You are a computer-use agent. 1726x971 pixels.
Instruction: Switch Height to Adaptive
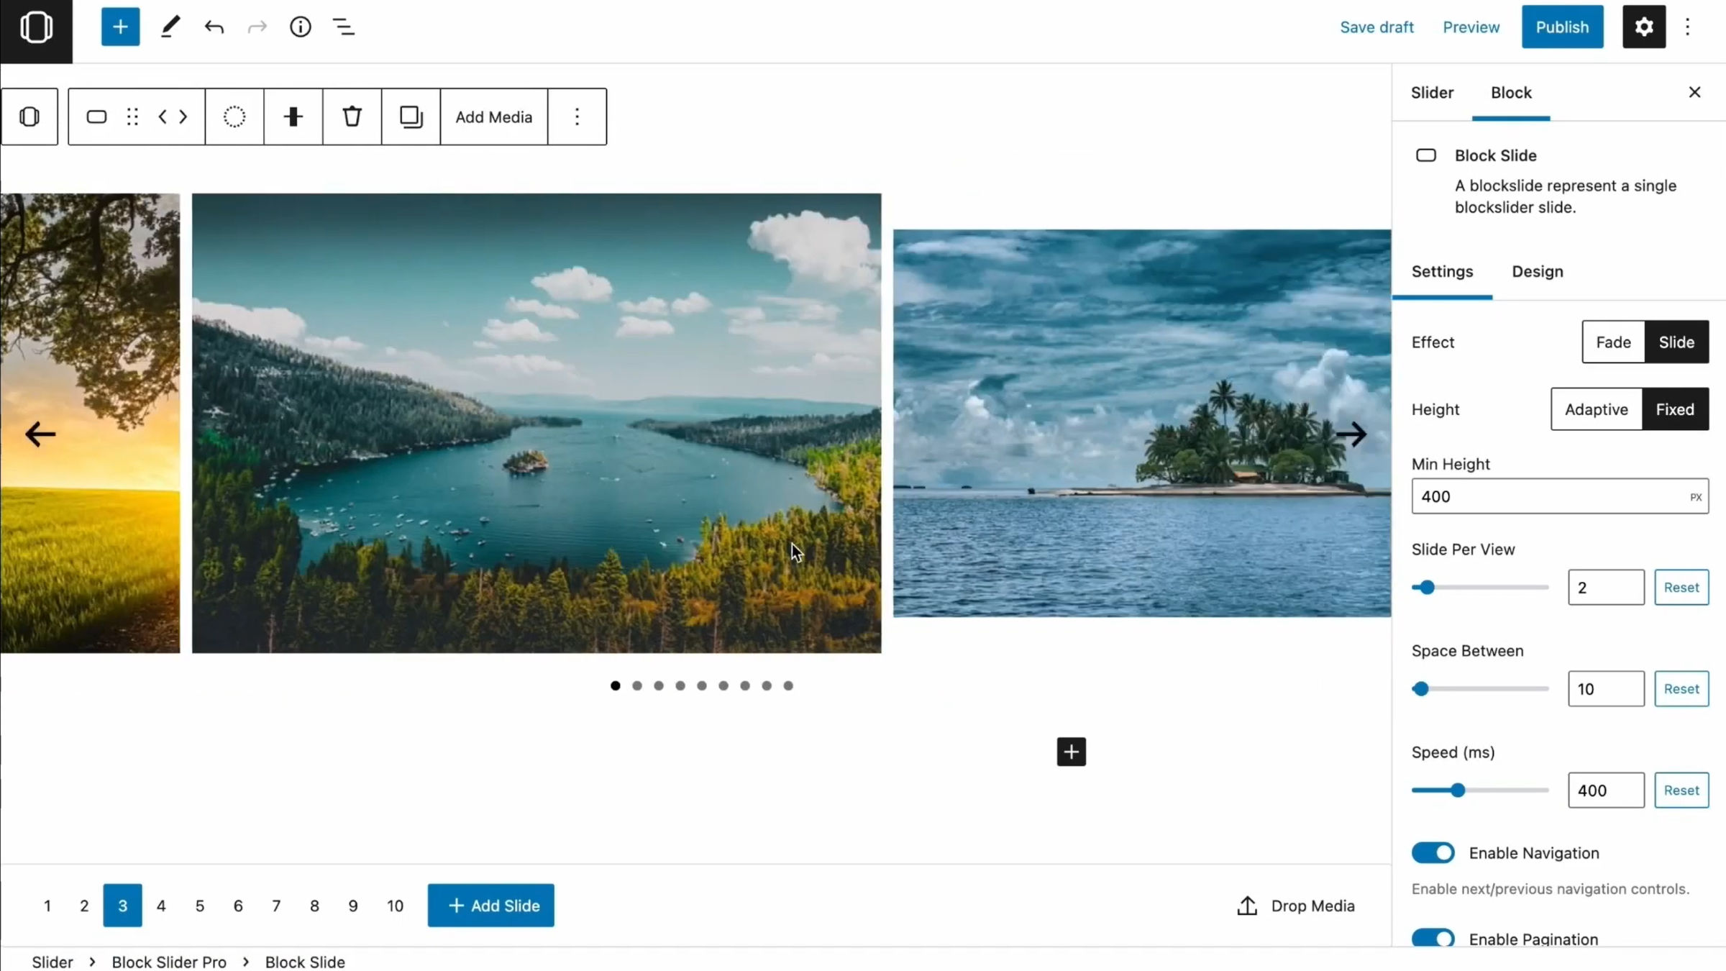pyautogui.click(x=1596, y=409)
